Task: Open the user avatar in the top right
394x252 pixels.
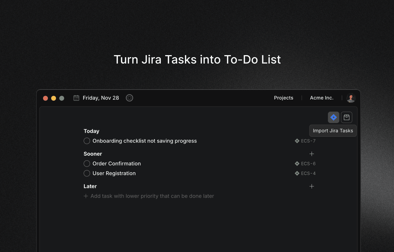Action: click(x=351, y=98)
